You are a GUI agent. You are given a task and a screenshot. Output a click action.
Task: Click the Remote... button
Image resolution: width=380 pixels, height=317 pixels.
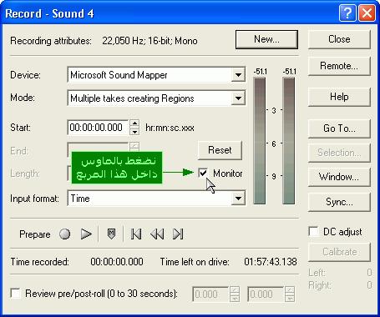(339, 66)
